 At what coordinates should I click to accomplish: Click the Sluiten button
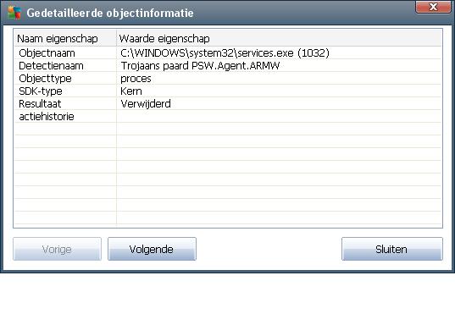pos(392,249)
